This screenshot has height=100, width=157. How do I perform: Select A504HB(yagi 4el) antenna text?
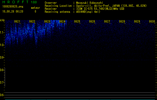coord(88,12)
